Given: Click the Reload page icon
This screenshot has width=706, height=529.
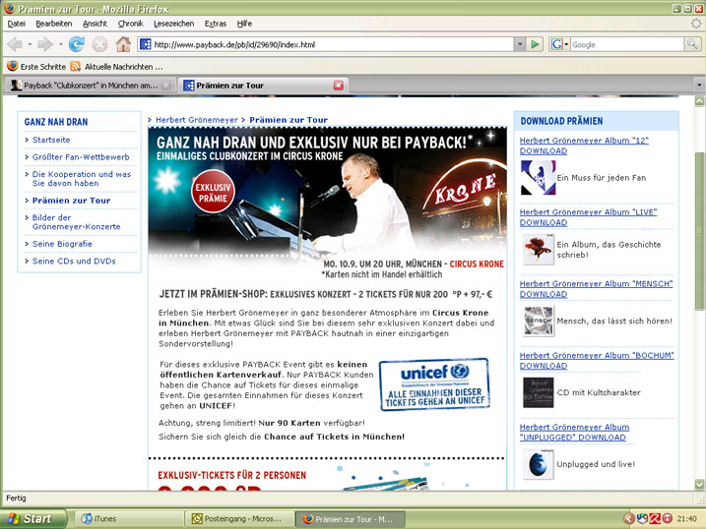Looking at the screenshot, I should point(76,44).
